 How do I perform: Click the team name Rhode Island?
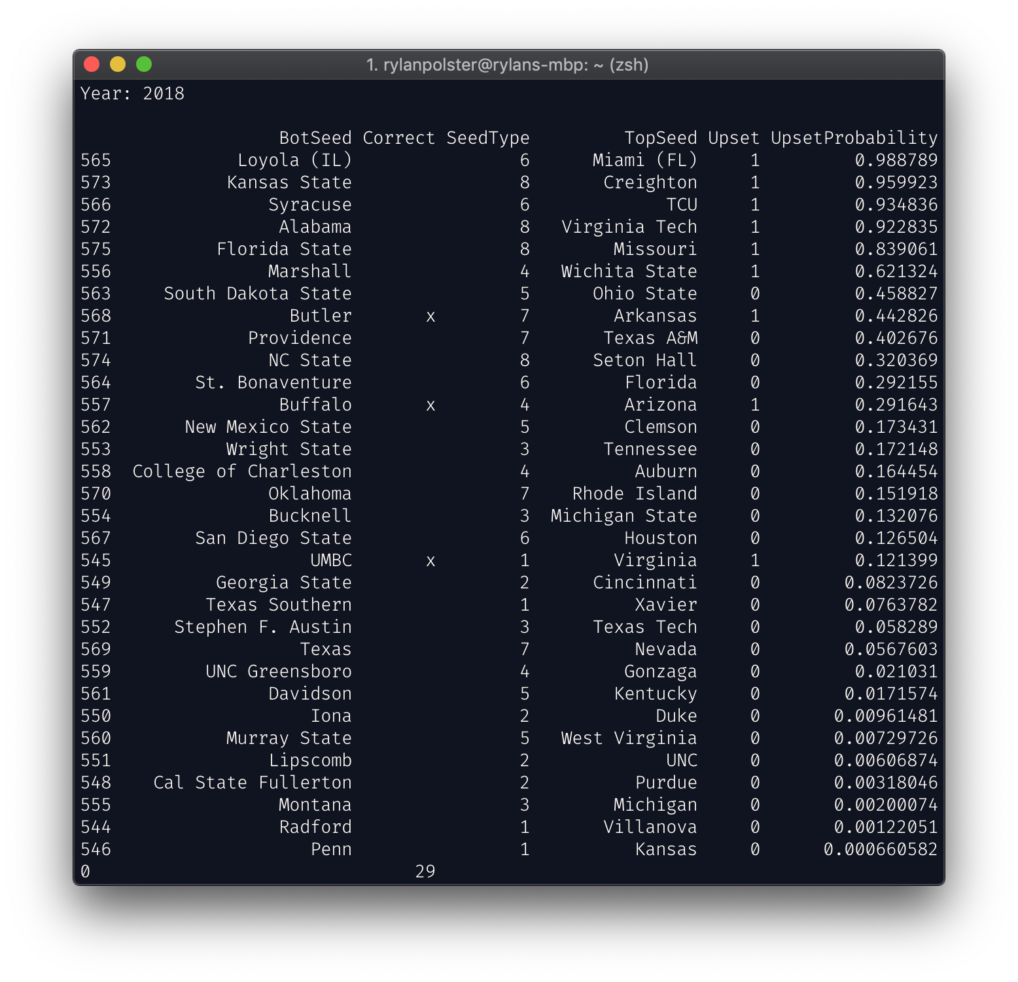click(635, 494)
